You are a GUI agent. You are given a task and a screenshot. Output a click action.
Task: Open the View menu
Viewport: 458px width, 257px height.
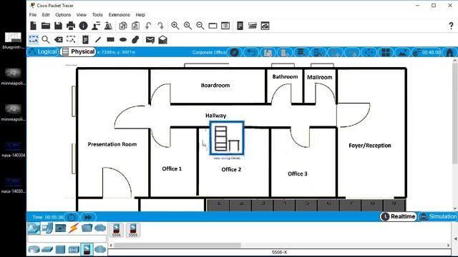(x=82, y=15)
